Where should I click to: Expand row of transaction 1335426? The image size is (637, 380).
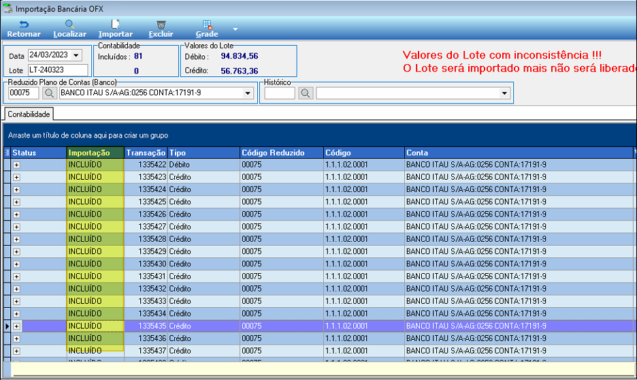(16, 215)
